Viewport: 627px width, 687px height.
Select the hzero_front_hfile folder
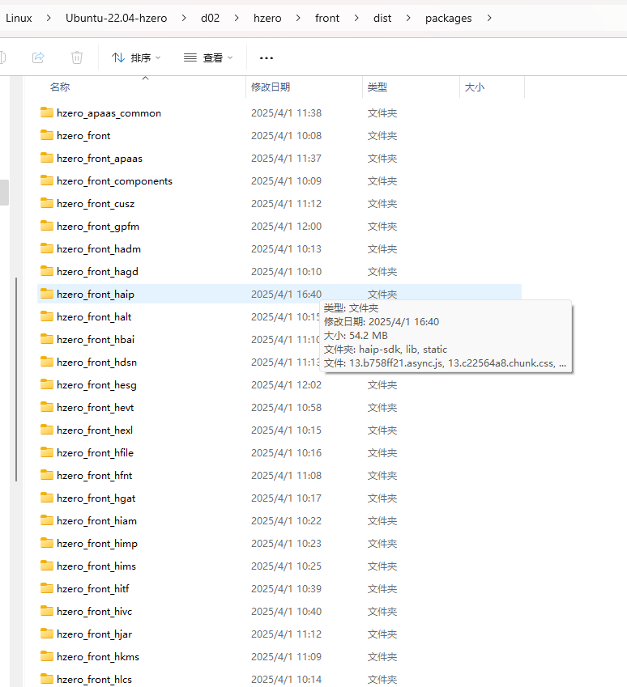[x=95, y=452]
